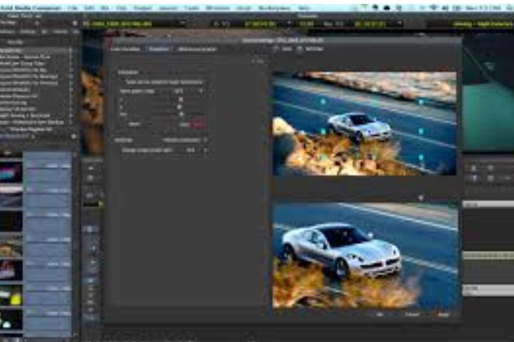This screenshot has width=514, height=342.
Task: Click the right-middle cyan framing handle
Action: click(x=421, y=131)
